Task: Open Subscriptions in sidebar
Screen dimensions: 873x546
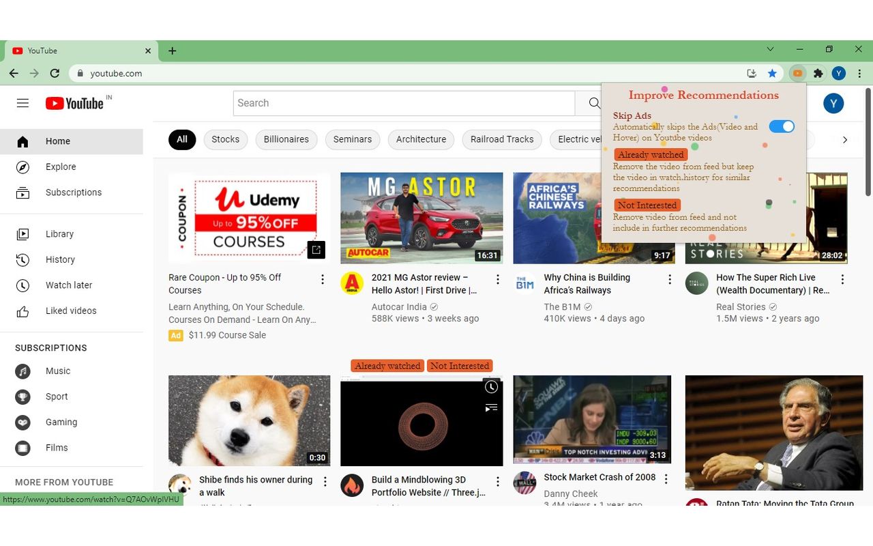Action: (x=72, y=192)
